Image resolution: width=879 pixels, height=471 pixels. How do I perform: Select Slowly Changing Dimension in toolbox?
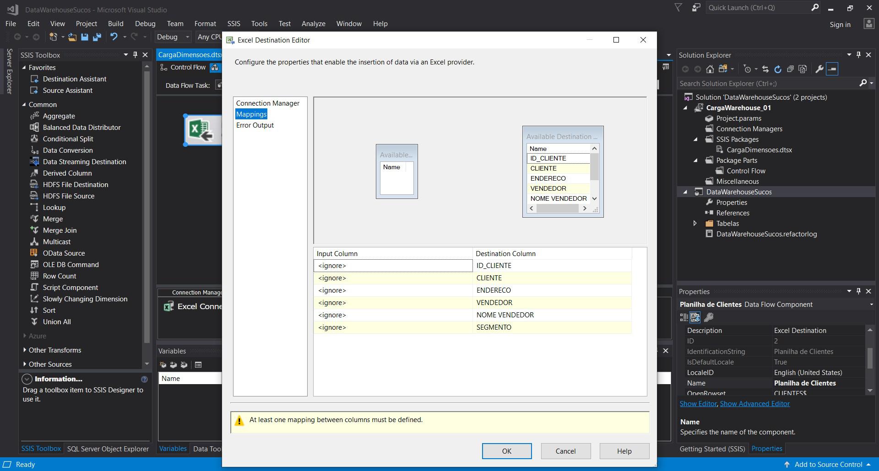[x=85, y=299]
